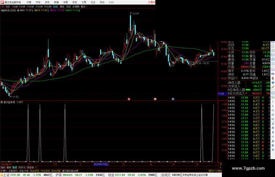Click the 60 period shortcut in sidebar
Image resolution: width=275 pixels, height=177 pixels.
click(x=273, y=119)
